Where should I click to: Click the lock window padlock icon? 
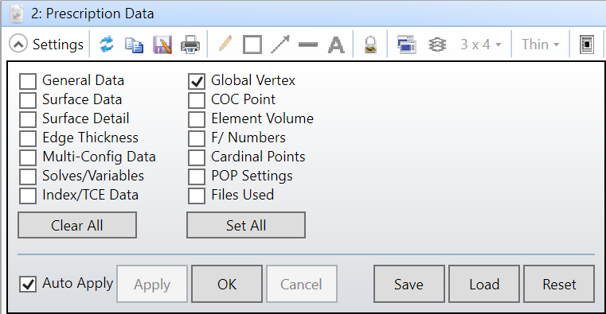[370, 45]
